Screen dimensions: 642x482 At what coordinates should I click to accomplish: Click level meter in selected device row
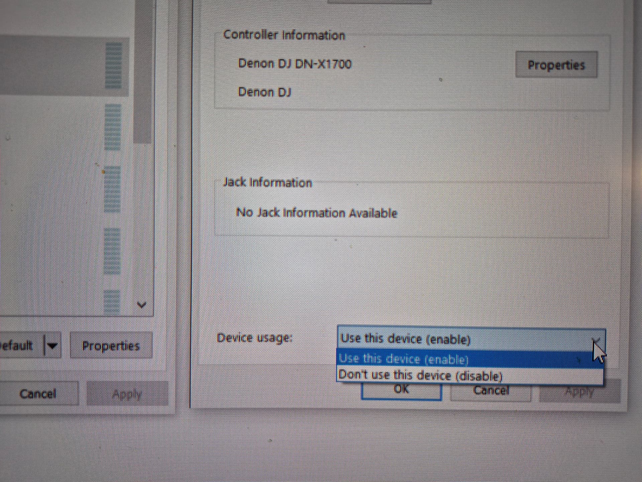(x=113, y=65)
